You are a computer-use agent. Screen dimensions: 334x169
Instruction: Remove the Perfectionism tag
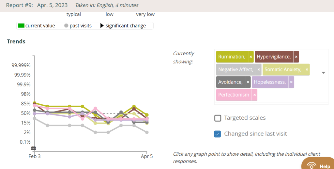(x=254, y=95)
